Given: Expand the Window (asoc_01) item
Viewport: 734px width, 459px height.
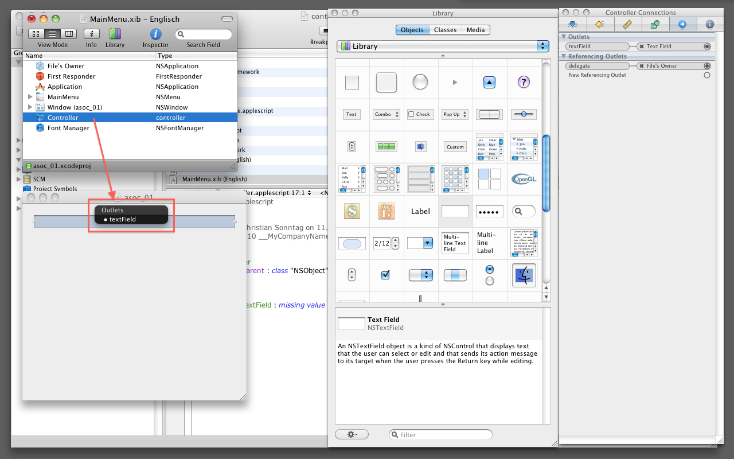Looking at the screenshot, I should pos(30,107).
